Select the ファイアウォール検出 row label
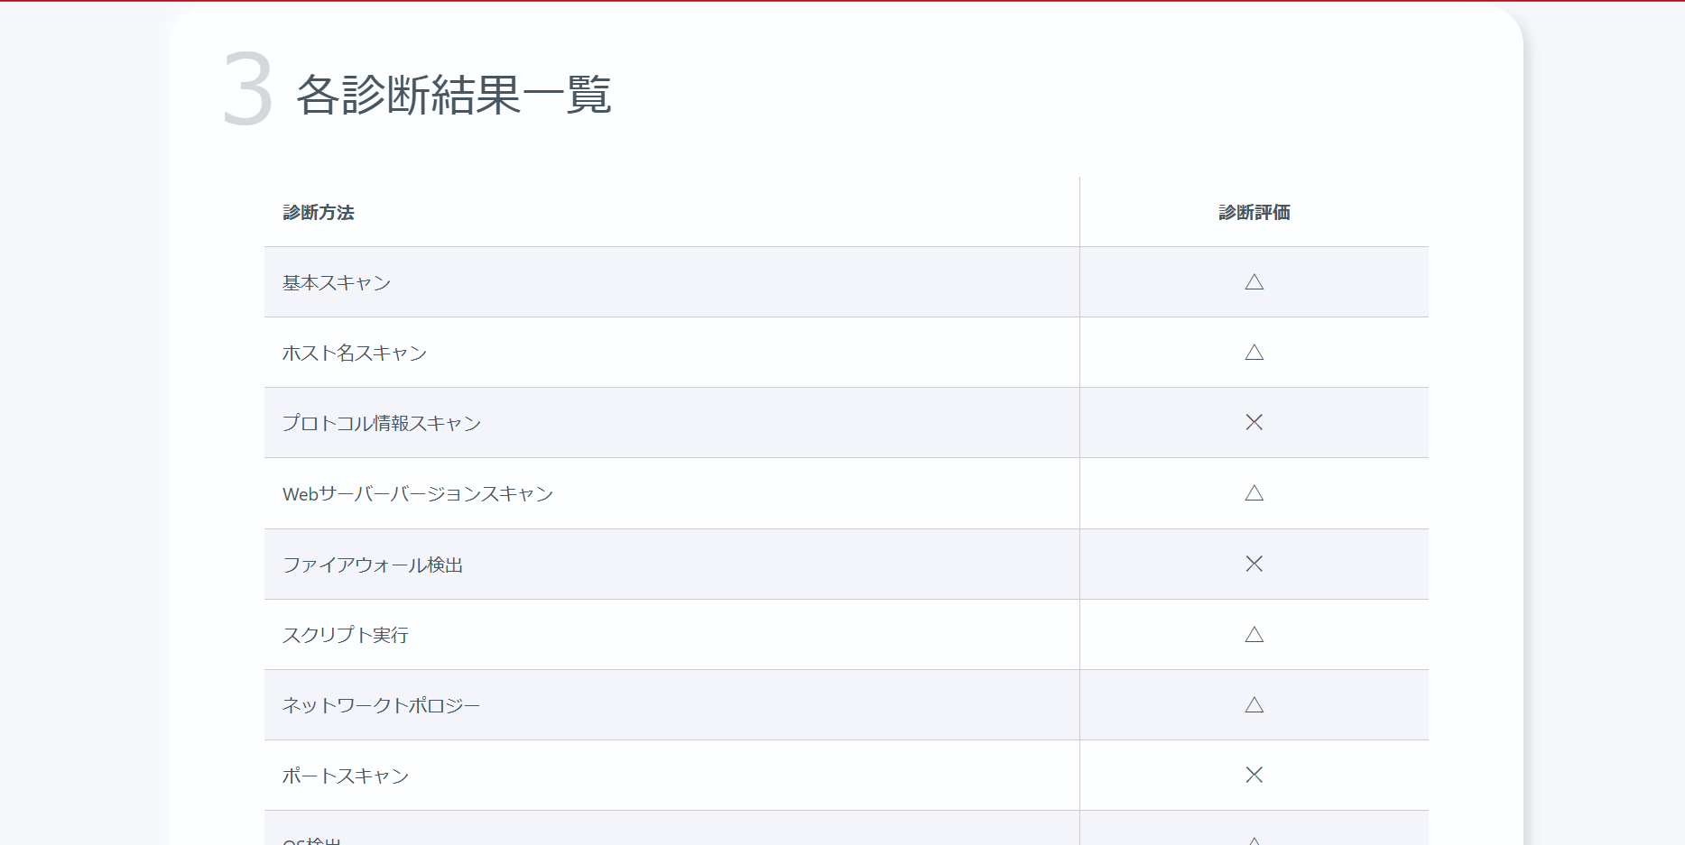 pos(373,565)
